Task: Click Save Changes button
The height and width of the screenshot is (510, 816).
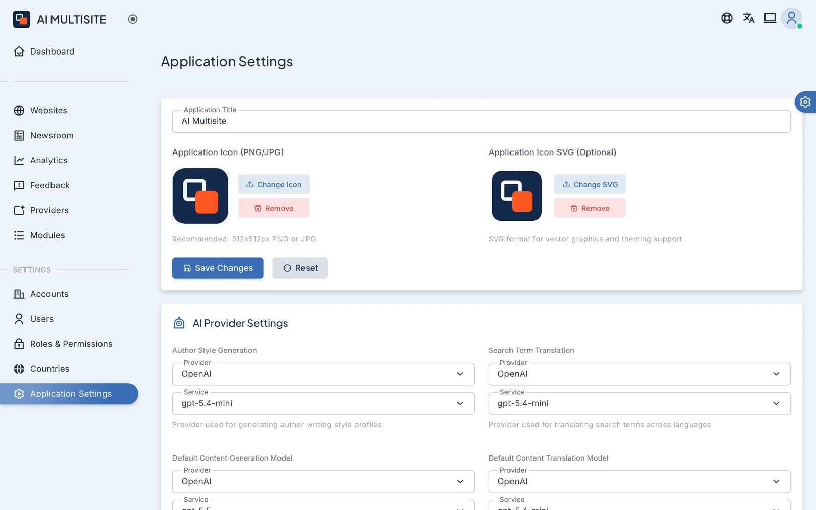Action: tap(218, 268)
